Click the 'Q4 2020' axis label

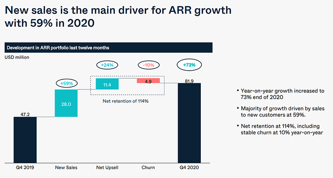(x=189, y=167)
